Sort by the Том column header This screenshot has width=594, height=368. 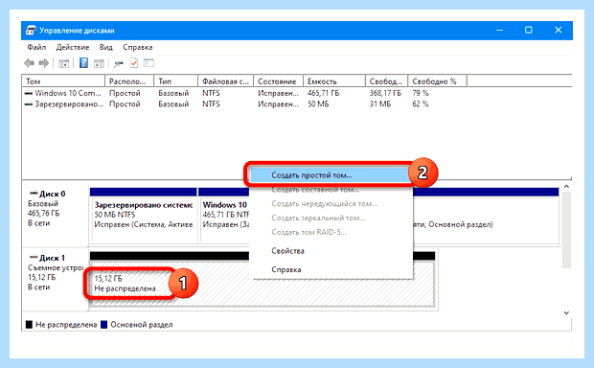click(x=63, y=81)
